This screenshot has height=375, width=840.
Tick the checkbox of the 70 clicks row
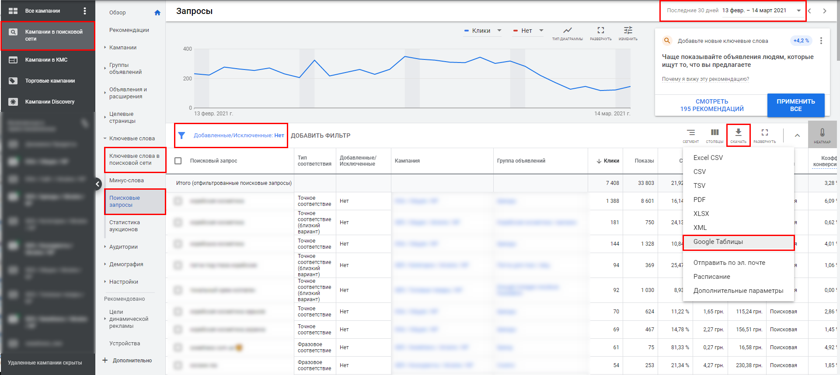(178, 312)
